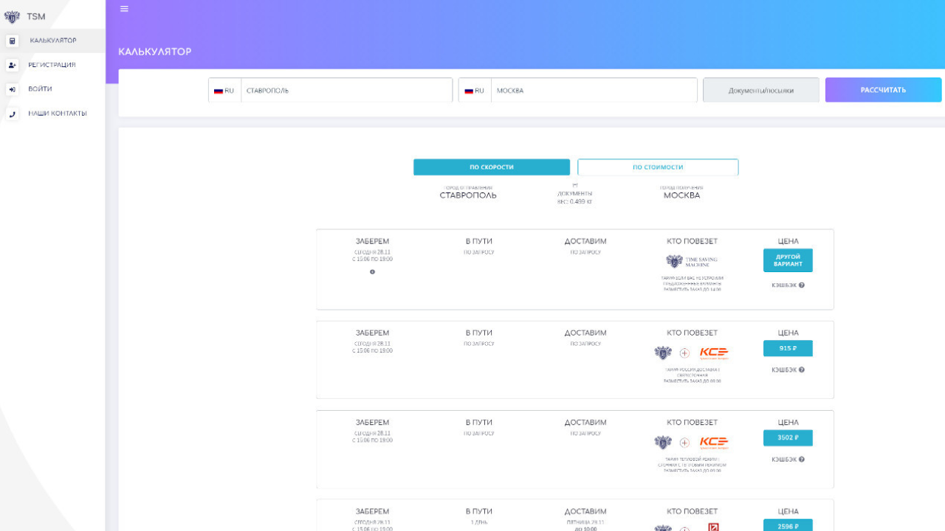945x531 pixels.
Task: Open the RU flag dropdown for departure city
Action: pyautogui.click(x=224, y=90)
